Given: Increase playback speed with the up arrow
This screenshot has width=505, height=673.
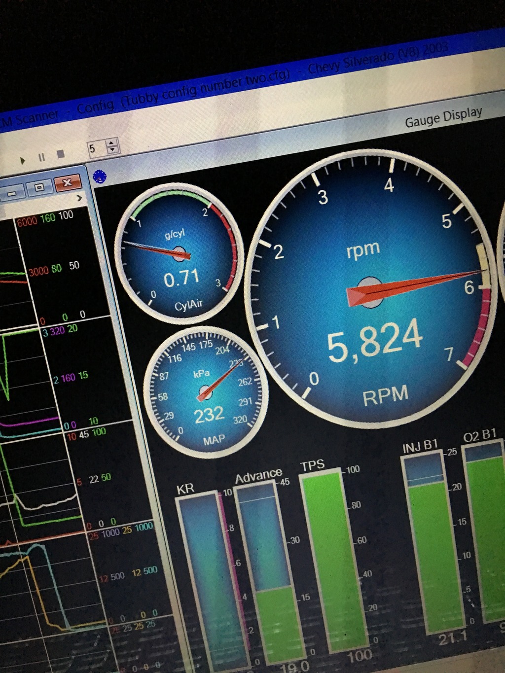Looking at the screenshot, I should click(112, 142).
